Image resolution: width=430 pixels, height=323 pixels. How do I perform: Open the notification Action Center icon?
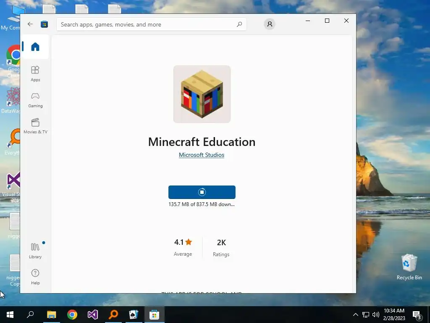click(x=417, y=315)
